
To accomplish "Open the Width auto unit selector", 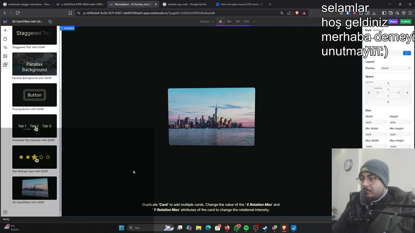I will [385, 122].
